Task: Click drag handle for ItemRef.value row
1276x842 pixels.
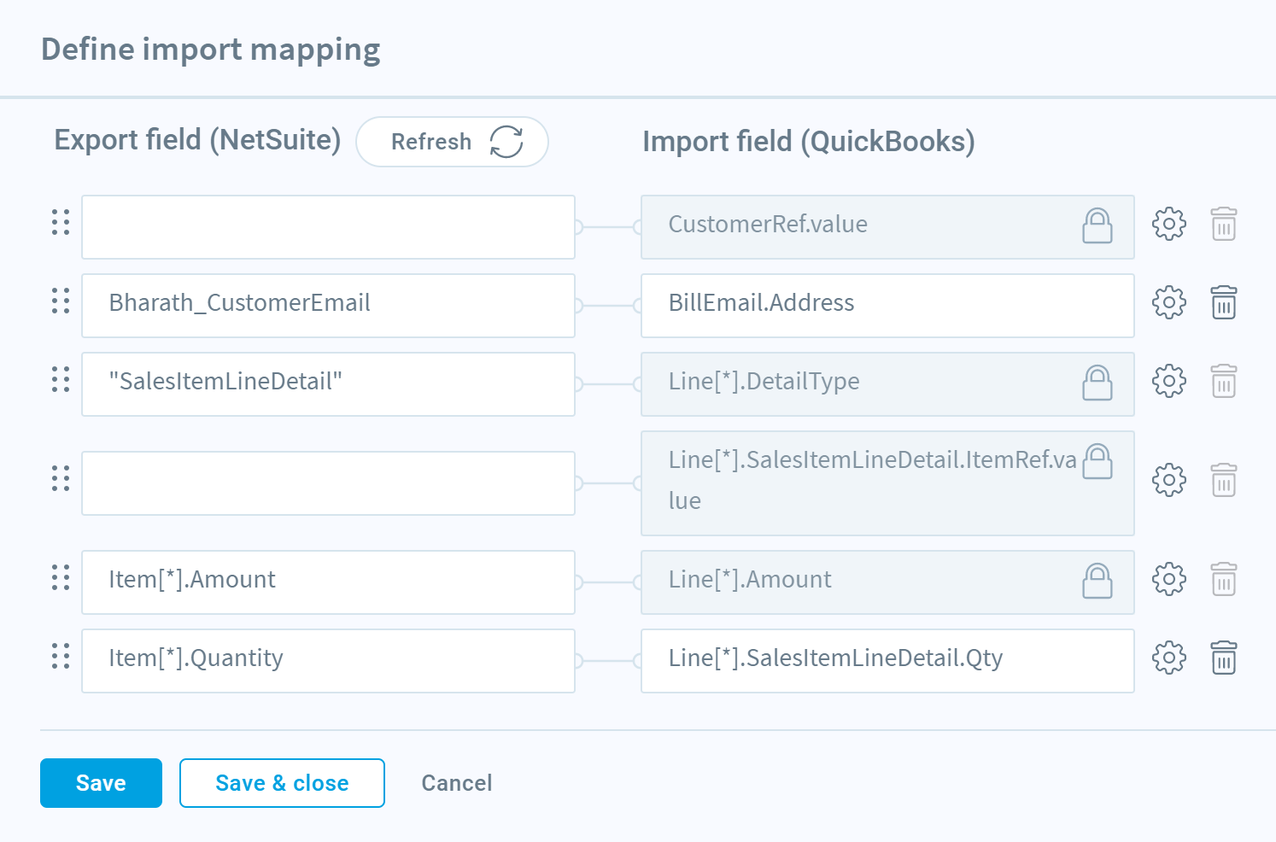Action: [61, 478]
